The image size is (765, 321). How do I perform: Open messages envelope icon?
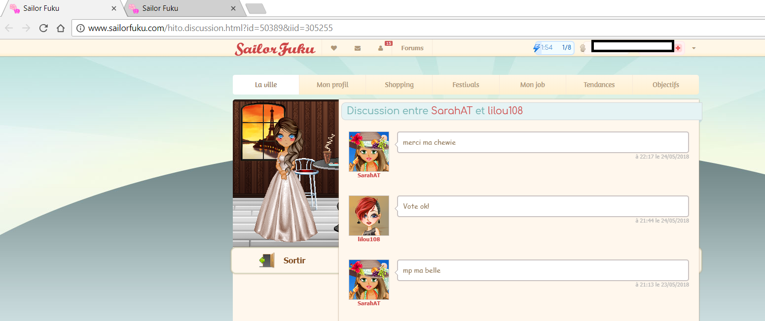tap(358, 48)
